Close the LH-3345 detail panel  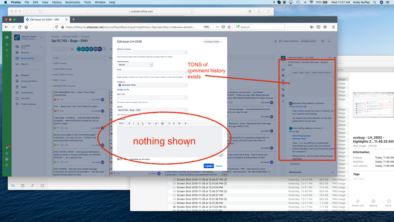pyautogui.click(x=334, y=58)
